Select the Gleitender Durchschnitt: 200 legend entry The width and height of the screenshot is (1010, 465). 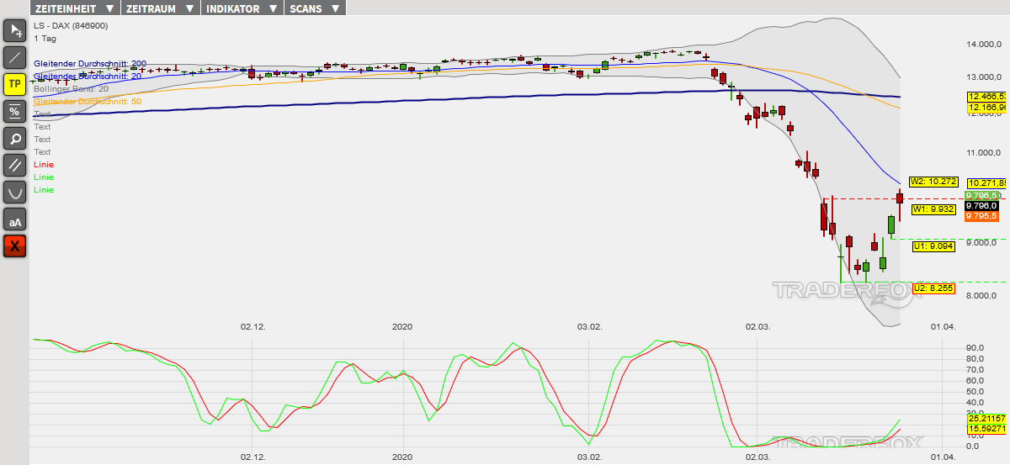(x=90, y=64)
